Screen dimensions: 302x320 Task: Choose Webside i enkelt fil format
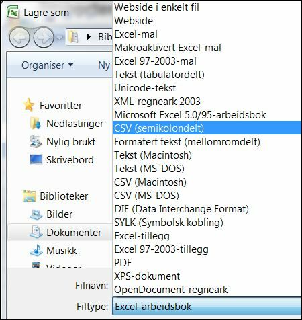pos(207,7)
